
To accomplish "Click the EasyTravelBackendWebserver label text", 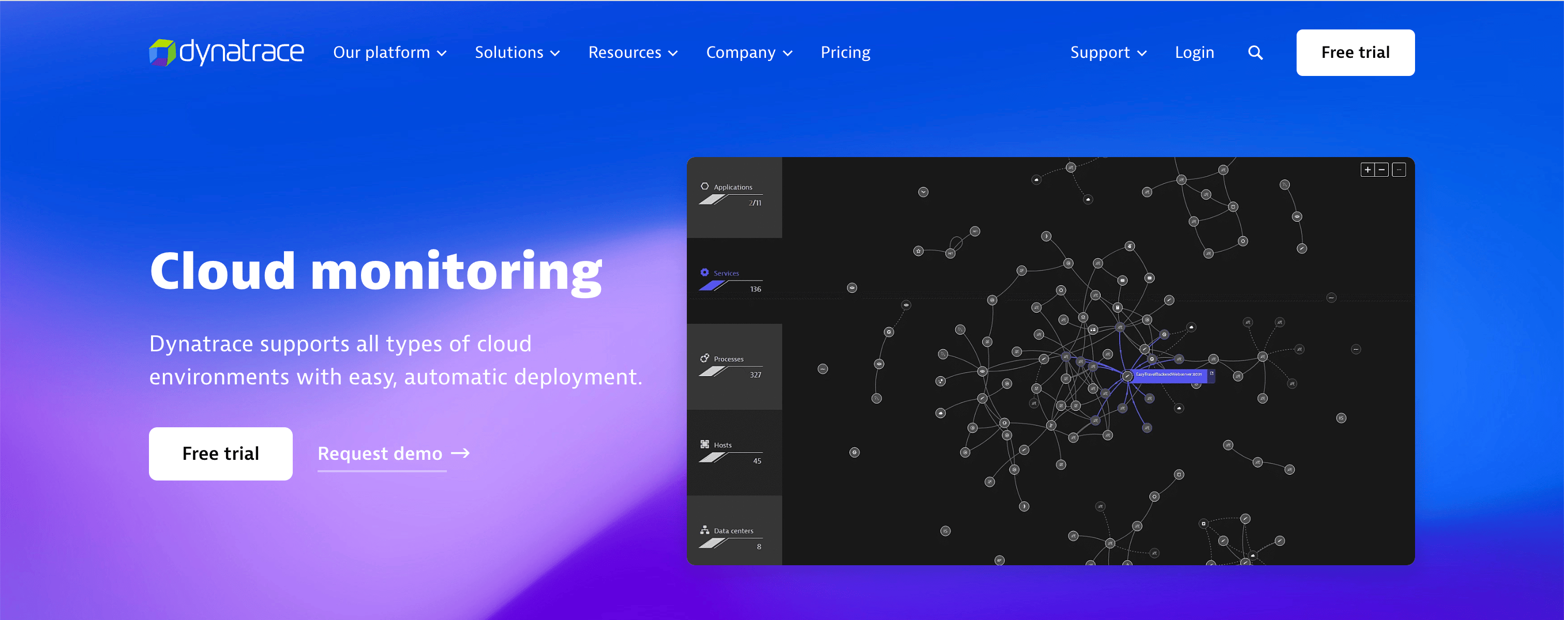I will tap(1169, 374).
